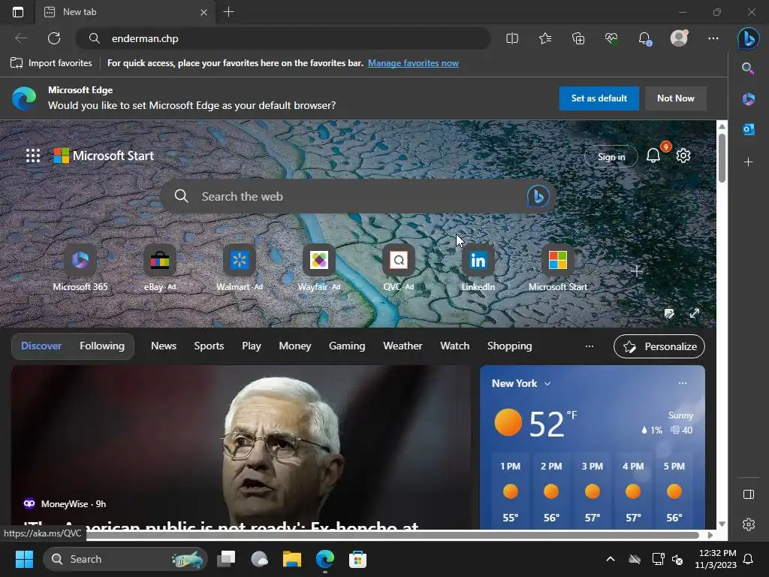Open File Explorer from the taskbar
The width and height of the screenshot is (769, 577).
coord(292,559)
